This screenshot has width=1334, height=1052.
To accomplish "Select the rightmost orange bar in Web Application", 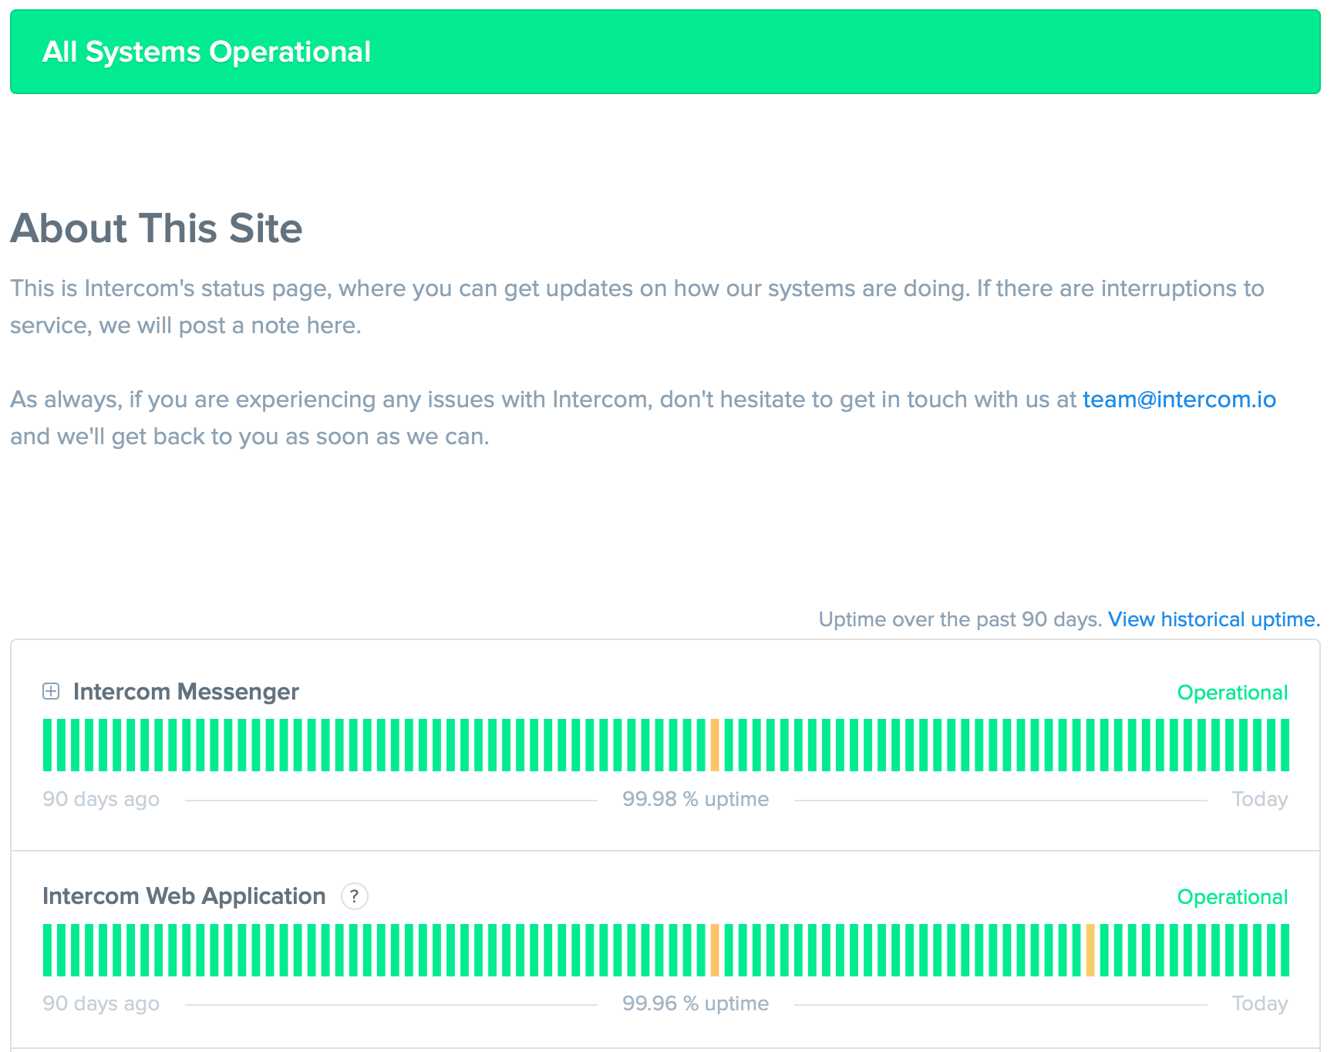I will point(1090,950).
